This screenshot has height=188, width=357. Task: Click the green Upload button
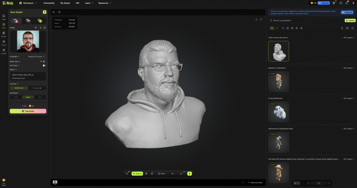(350, 21)
